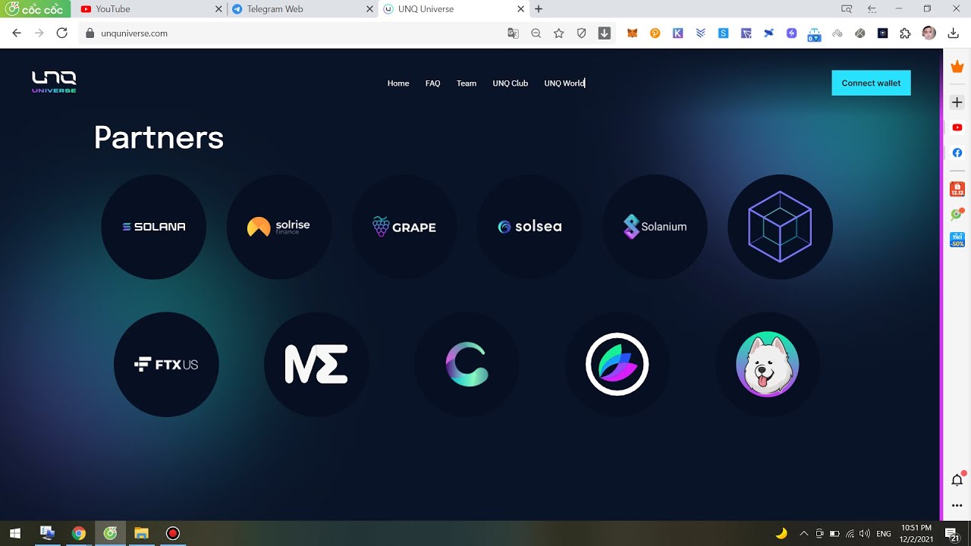This screenshot has width=971, height=546.
Task: Reload the current page
Action: [x=62, y=33]
